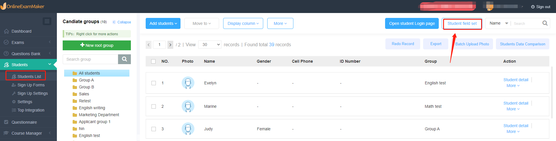Open the records per page dropdown
556x141 pixels.
tap(210, 44)
